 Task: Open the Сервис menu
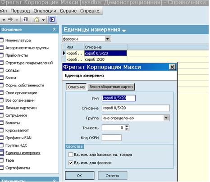coord(68,11)
